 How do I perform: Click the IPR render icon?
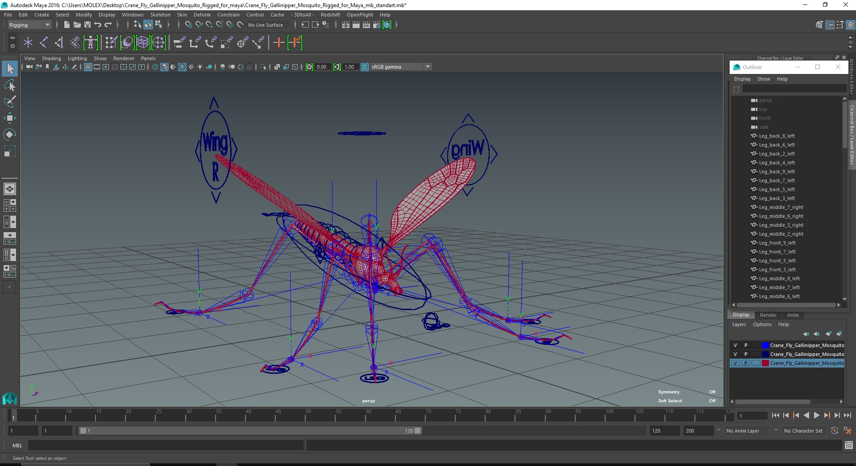(366, 25)
